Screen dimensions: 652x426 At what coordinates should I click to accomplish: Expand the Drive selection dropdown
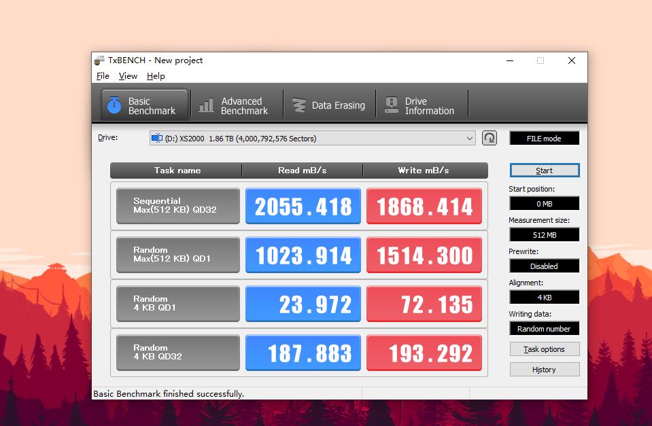(312, 139)
